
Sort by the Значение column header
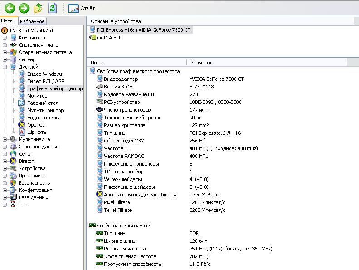point(266,63)
